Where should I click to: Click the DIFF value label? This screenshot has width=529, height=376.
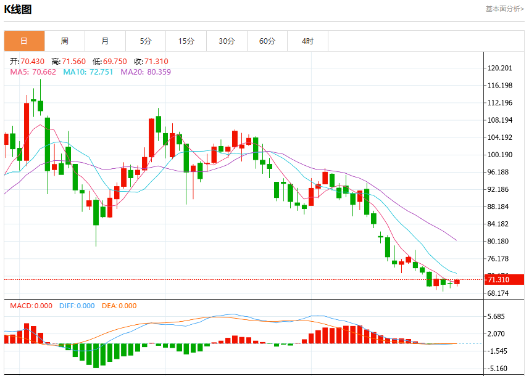(77, 306)
